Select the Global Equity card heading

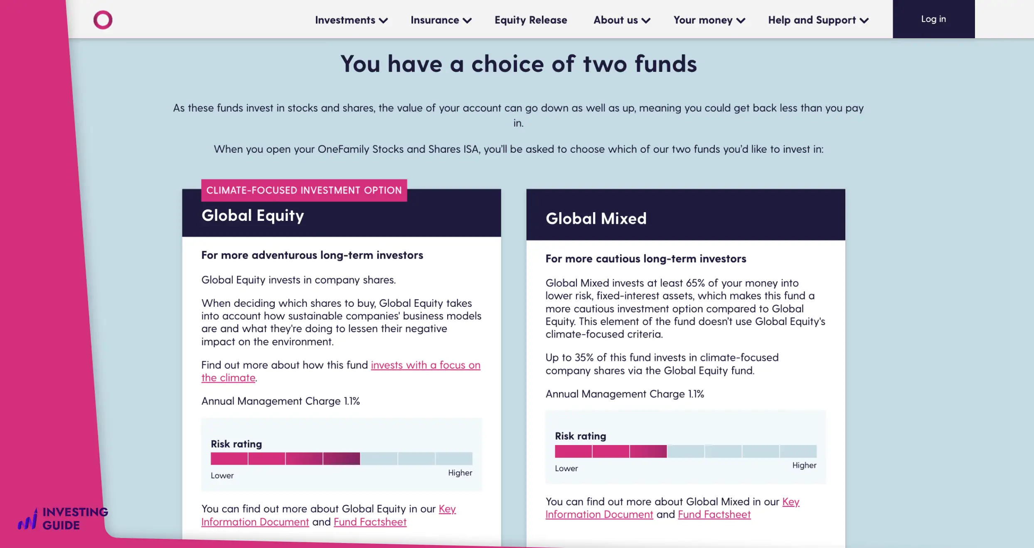pyautogui.click(x=253, y=215)
